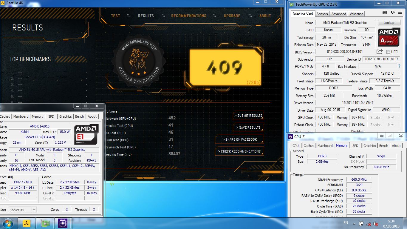Viewport: 407px width, 229px height.
Task: Open Bench tab in right CPU-Z window
Action: [383, 146]
